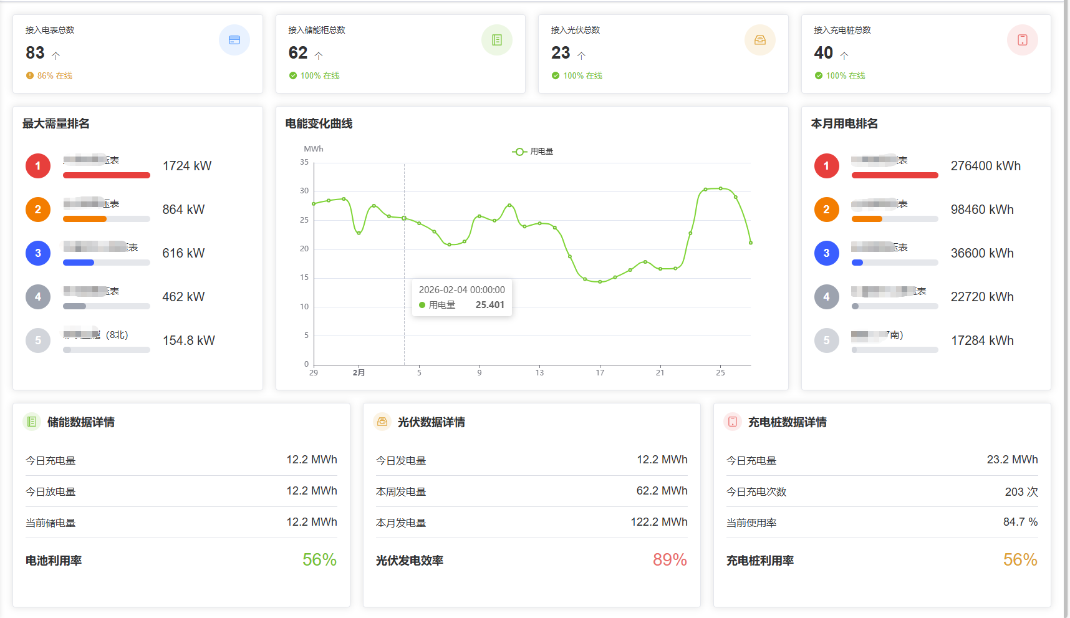Image resolution: width=1070 pixels, height=618 pixels.
Task: Click the 276400 kWh value link
Action: (985, 166)
